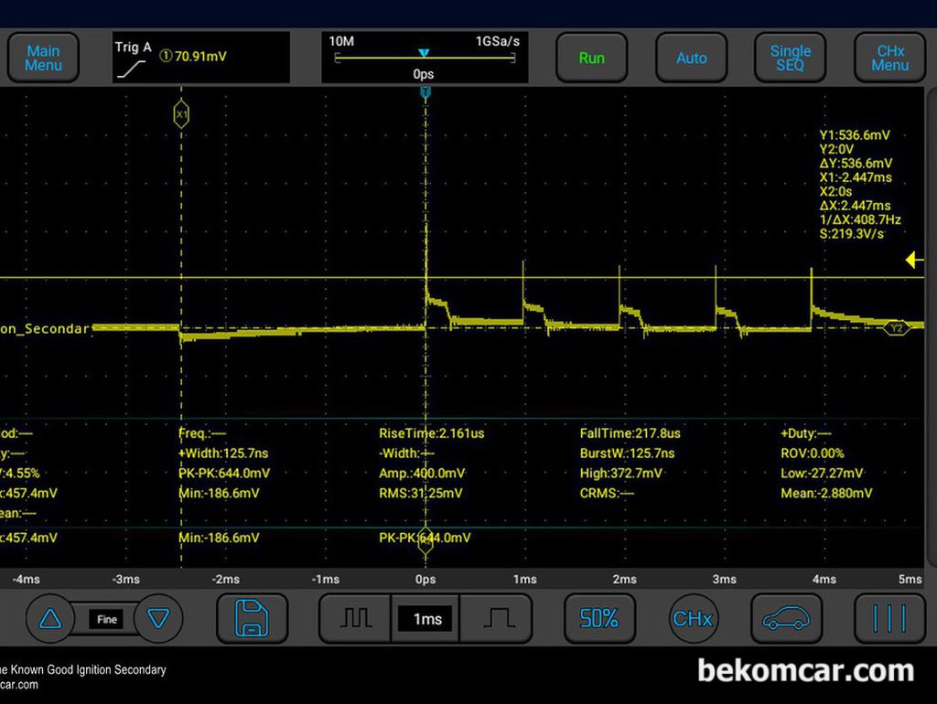Open the 1ms timebase selector
Screen dimensions: 937x704
pyautogui.click(x=425, y=619)
